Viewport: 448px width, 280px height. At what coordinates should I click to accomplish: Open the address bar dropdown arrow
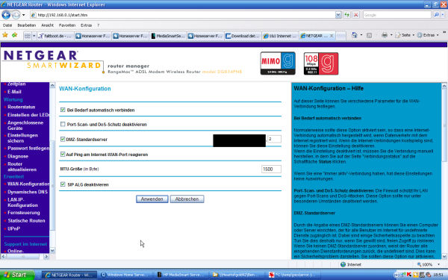point(338,15)
